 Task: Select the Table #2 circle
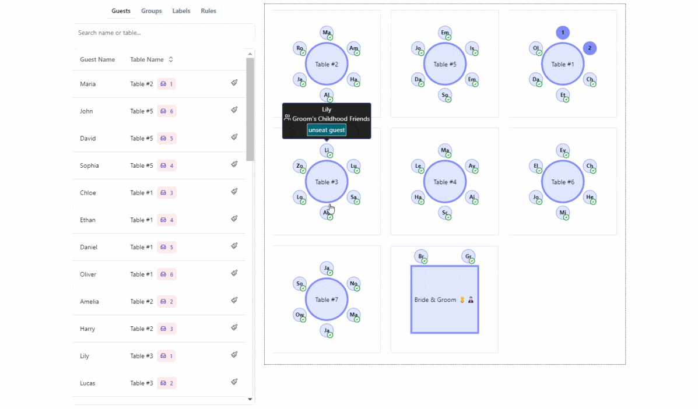[327, 64]
